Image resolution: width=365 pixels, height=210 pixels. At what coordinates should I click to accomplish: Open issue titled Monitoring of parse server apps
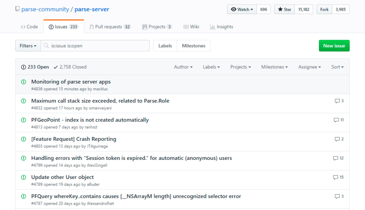71,82
